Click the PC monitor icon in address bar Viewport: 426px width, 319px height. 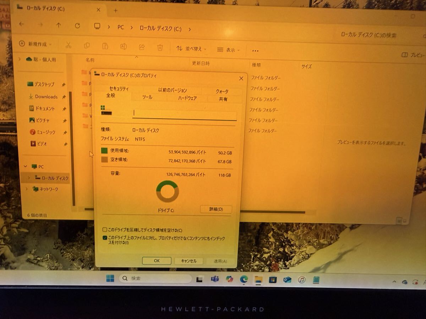[x=97, y=26]
